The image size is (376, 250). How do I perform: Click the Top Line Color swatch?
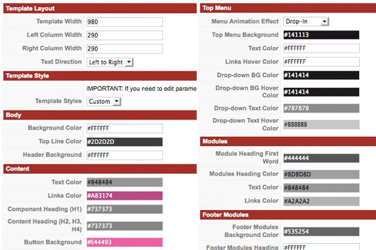pos(124,142)
